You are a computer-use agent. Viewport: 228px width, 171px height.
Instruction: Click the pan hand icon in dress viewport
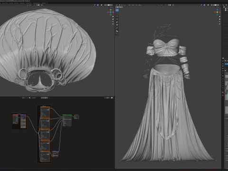(x=219, y=19)
